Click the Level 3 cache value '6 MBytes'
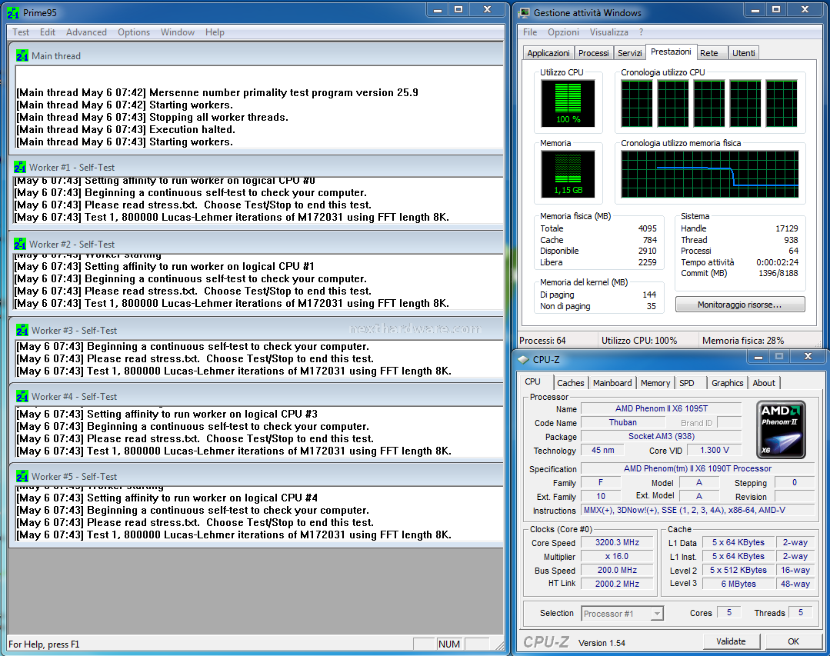Viewport: 830px width, 656px height. (738, 584)
